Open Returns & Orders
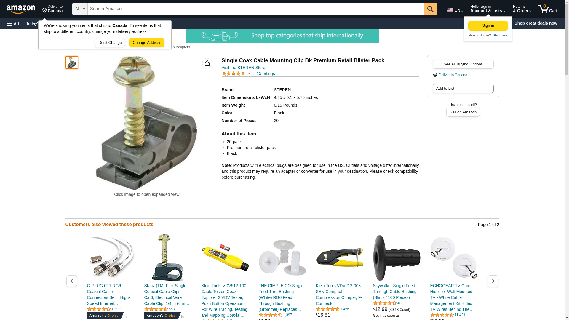This screenshot has width=569, height=320. [522, 9]
